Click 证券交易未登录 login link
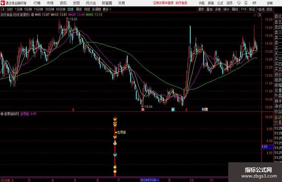Viewport: 282px width, 182px height. [x=163, y=3]
